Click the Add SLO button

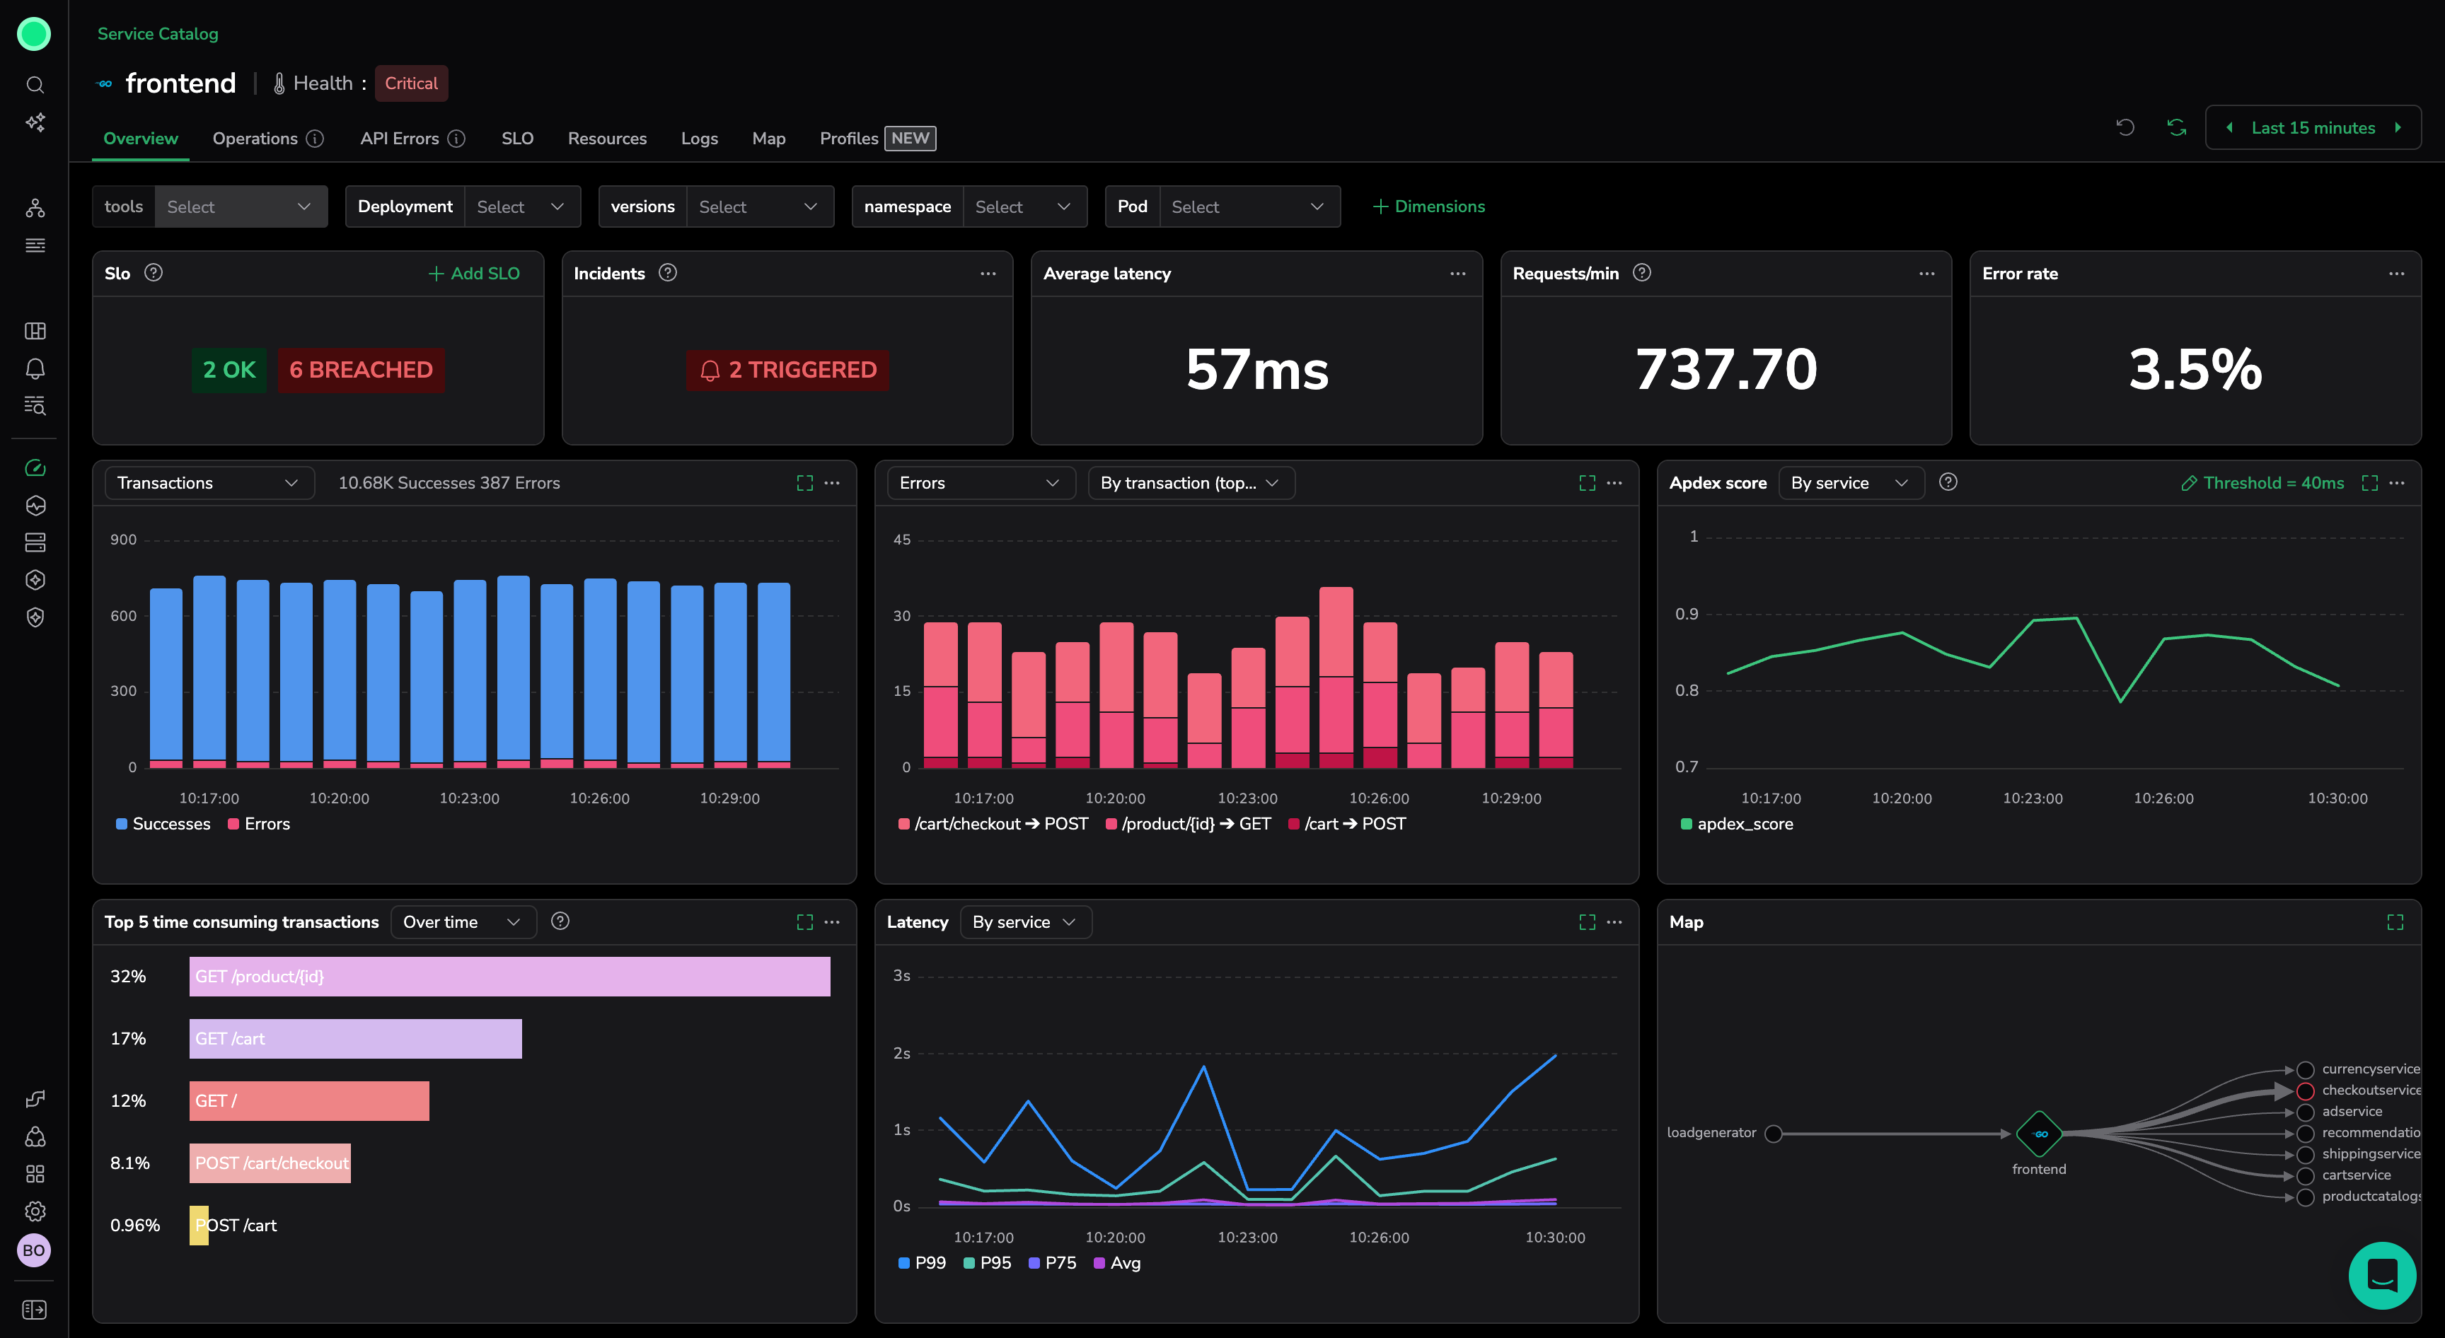tap(473, 273)
